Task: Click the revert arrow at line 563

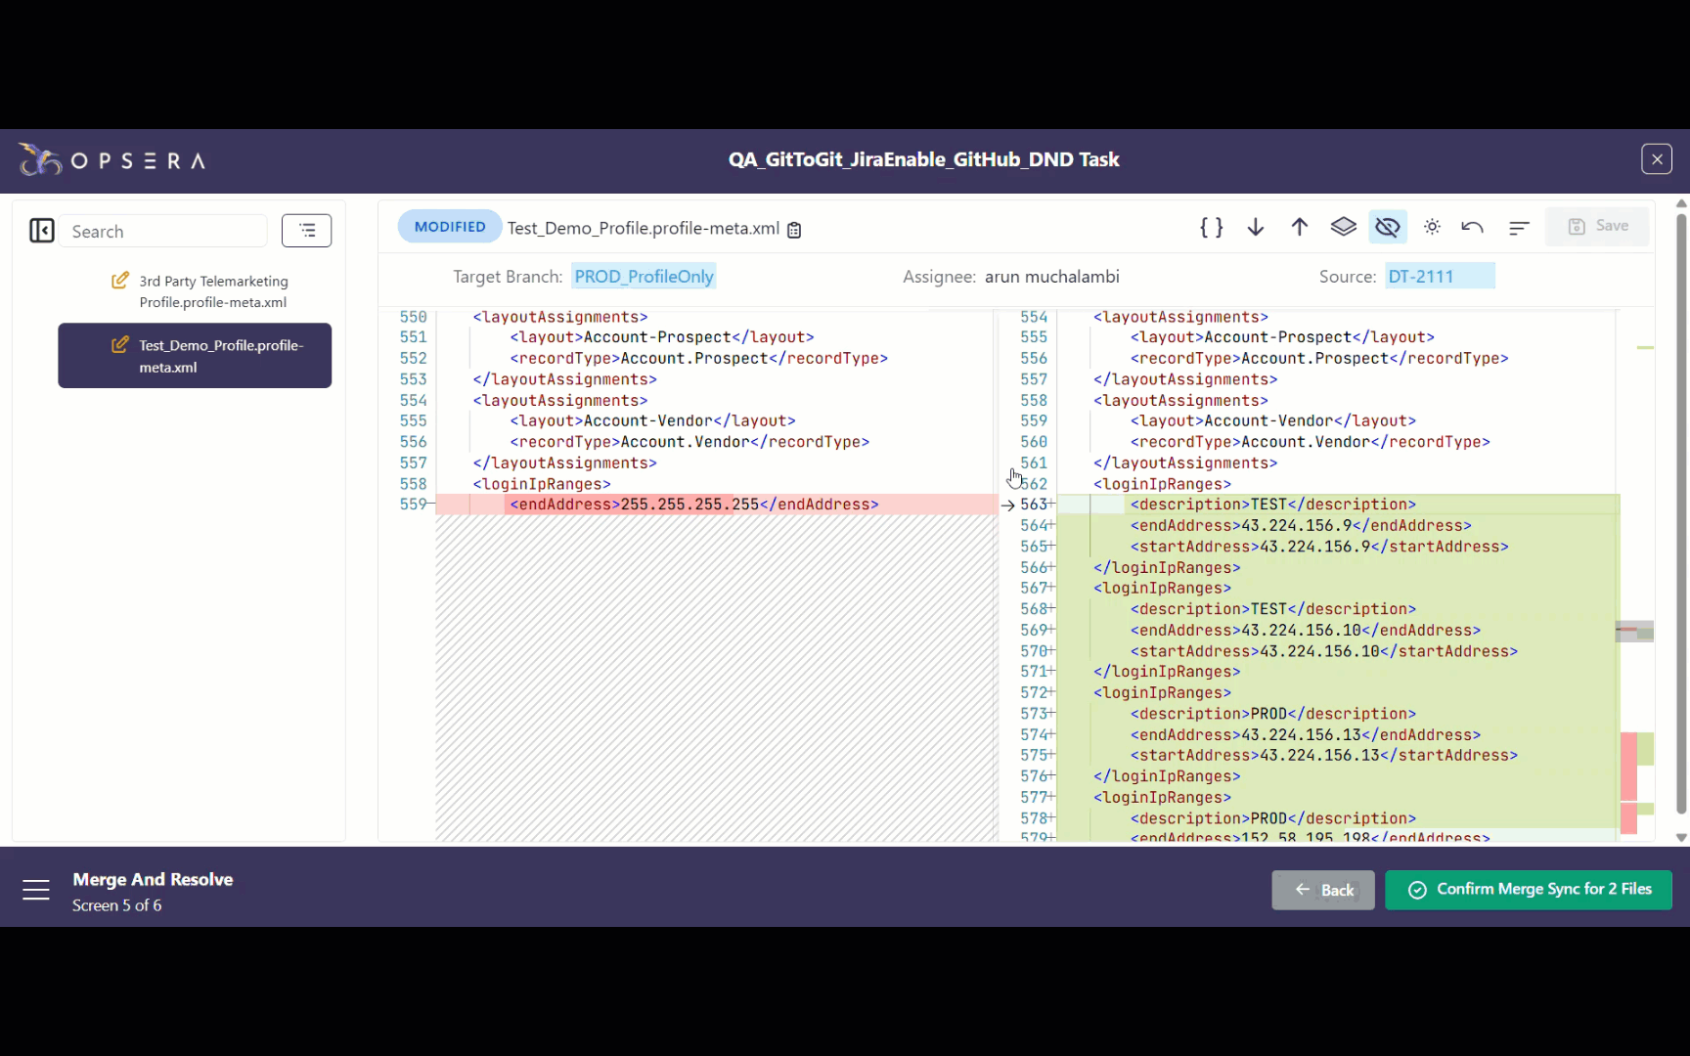Action: tap(1007, 506)
